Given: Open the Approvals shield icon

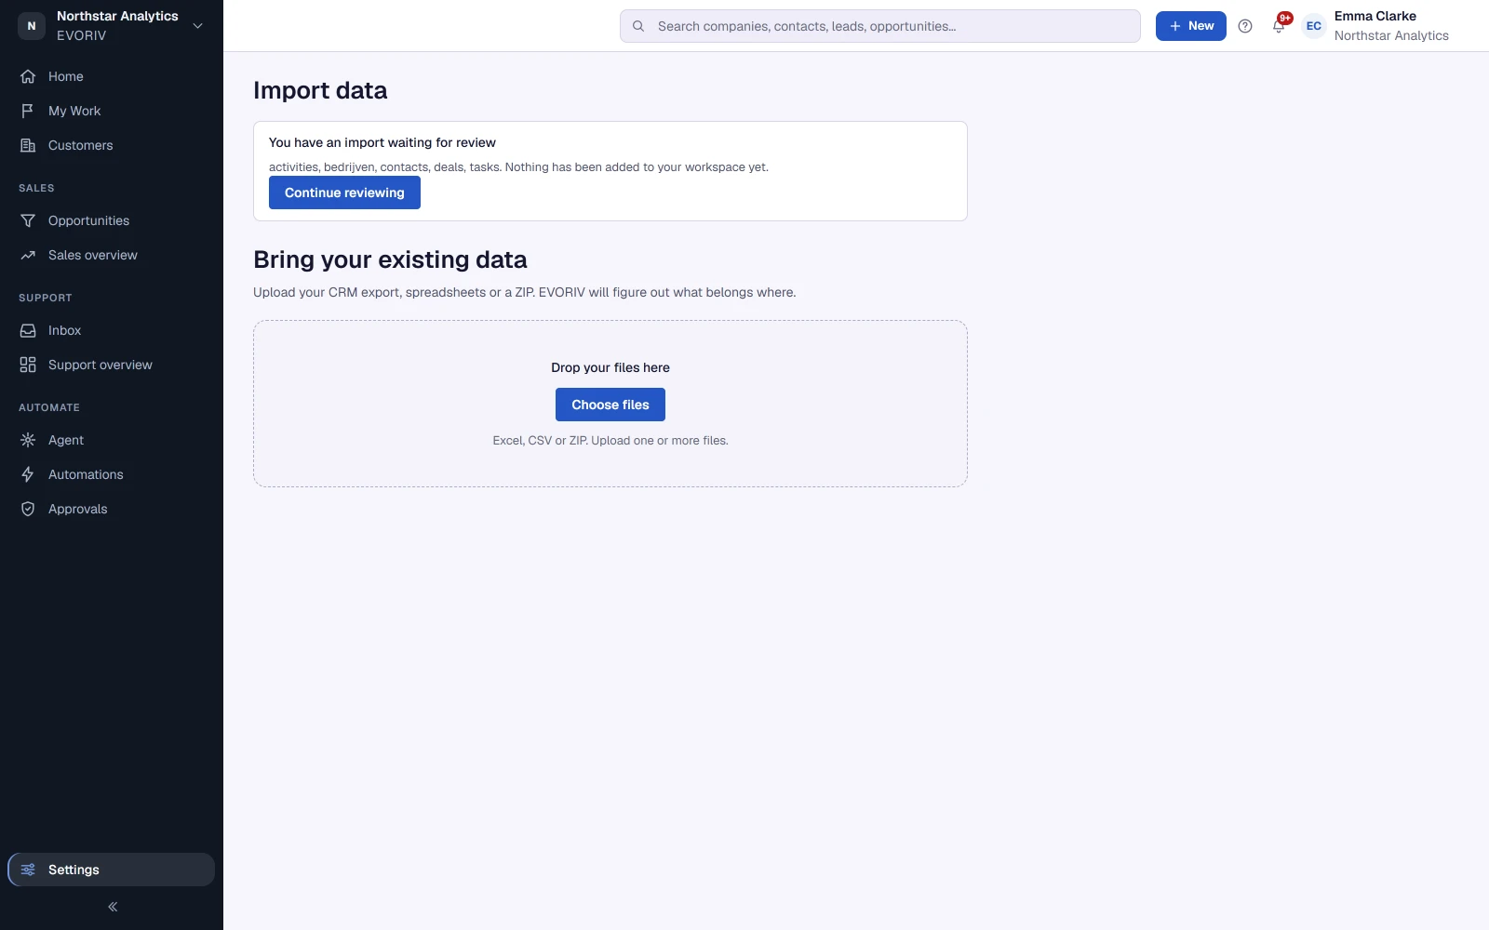Looking at the screenshot, I should 28,509.
